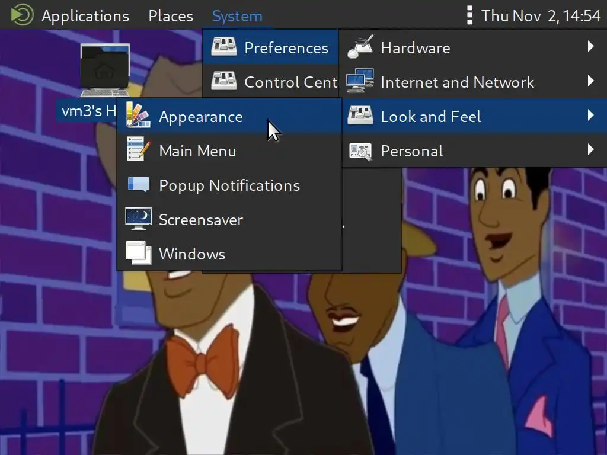The width and height of the screenshot is (607, 455).
Task: Expand the Internet and Network submenu arrow
Action: point(590,81)
